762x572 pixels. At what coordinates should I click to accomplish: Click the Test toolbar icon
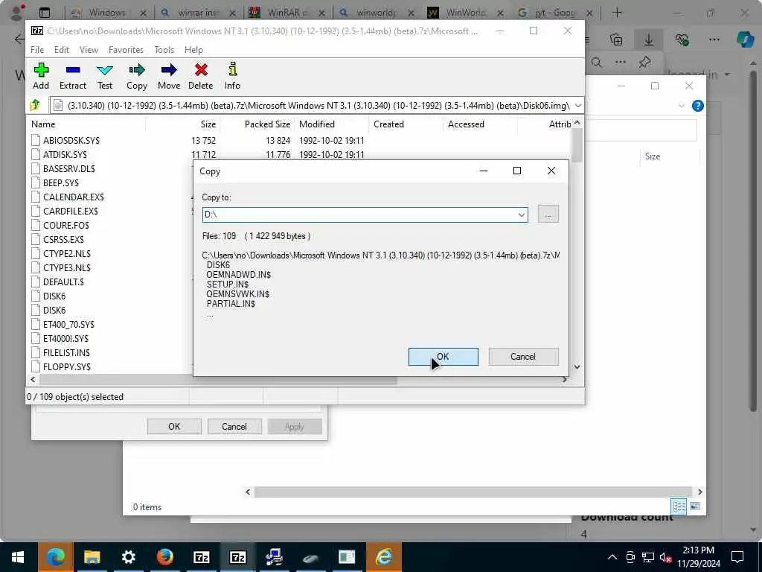click(x=104, y=76)
